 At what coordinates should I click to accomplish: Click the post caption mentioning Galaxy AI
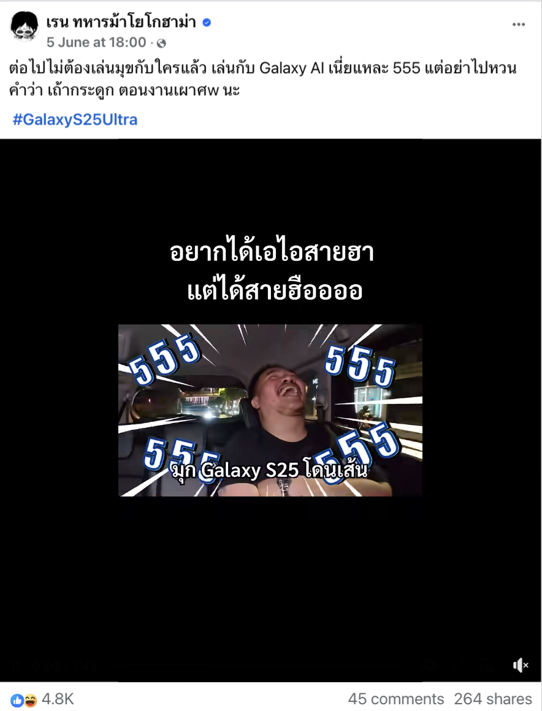tap(262, 79)
